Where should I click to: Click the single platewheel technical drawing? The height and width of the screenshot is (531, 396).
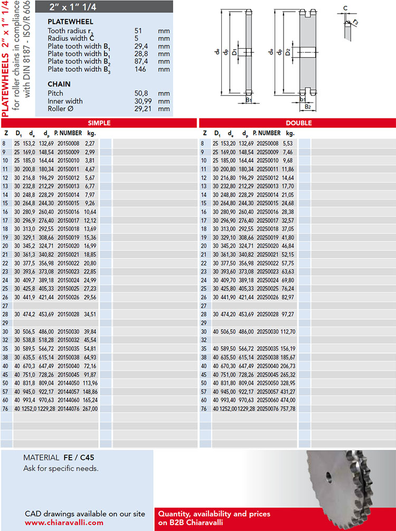tap(238, 56)
